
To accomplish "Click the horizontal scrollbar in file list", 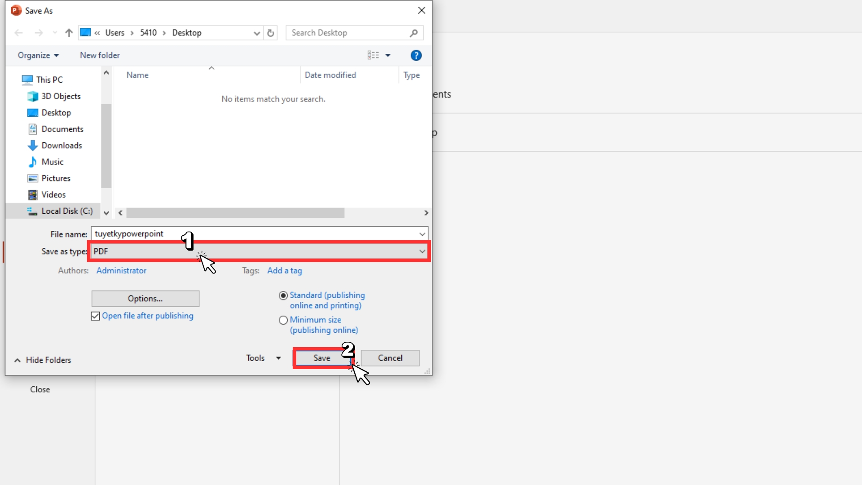I will [x=235, y=213].
